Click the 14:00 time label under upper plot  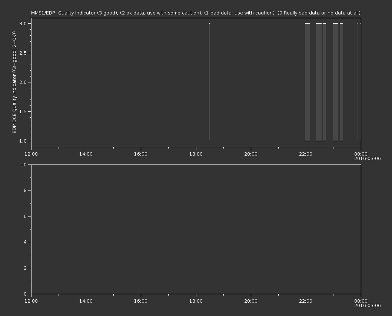[86, 154]
